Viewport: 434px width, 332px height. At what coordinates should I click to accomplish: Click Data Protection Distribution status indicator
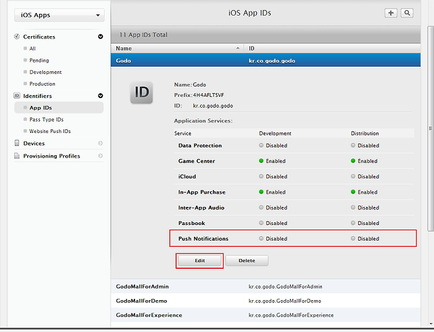353,146
